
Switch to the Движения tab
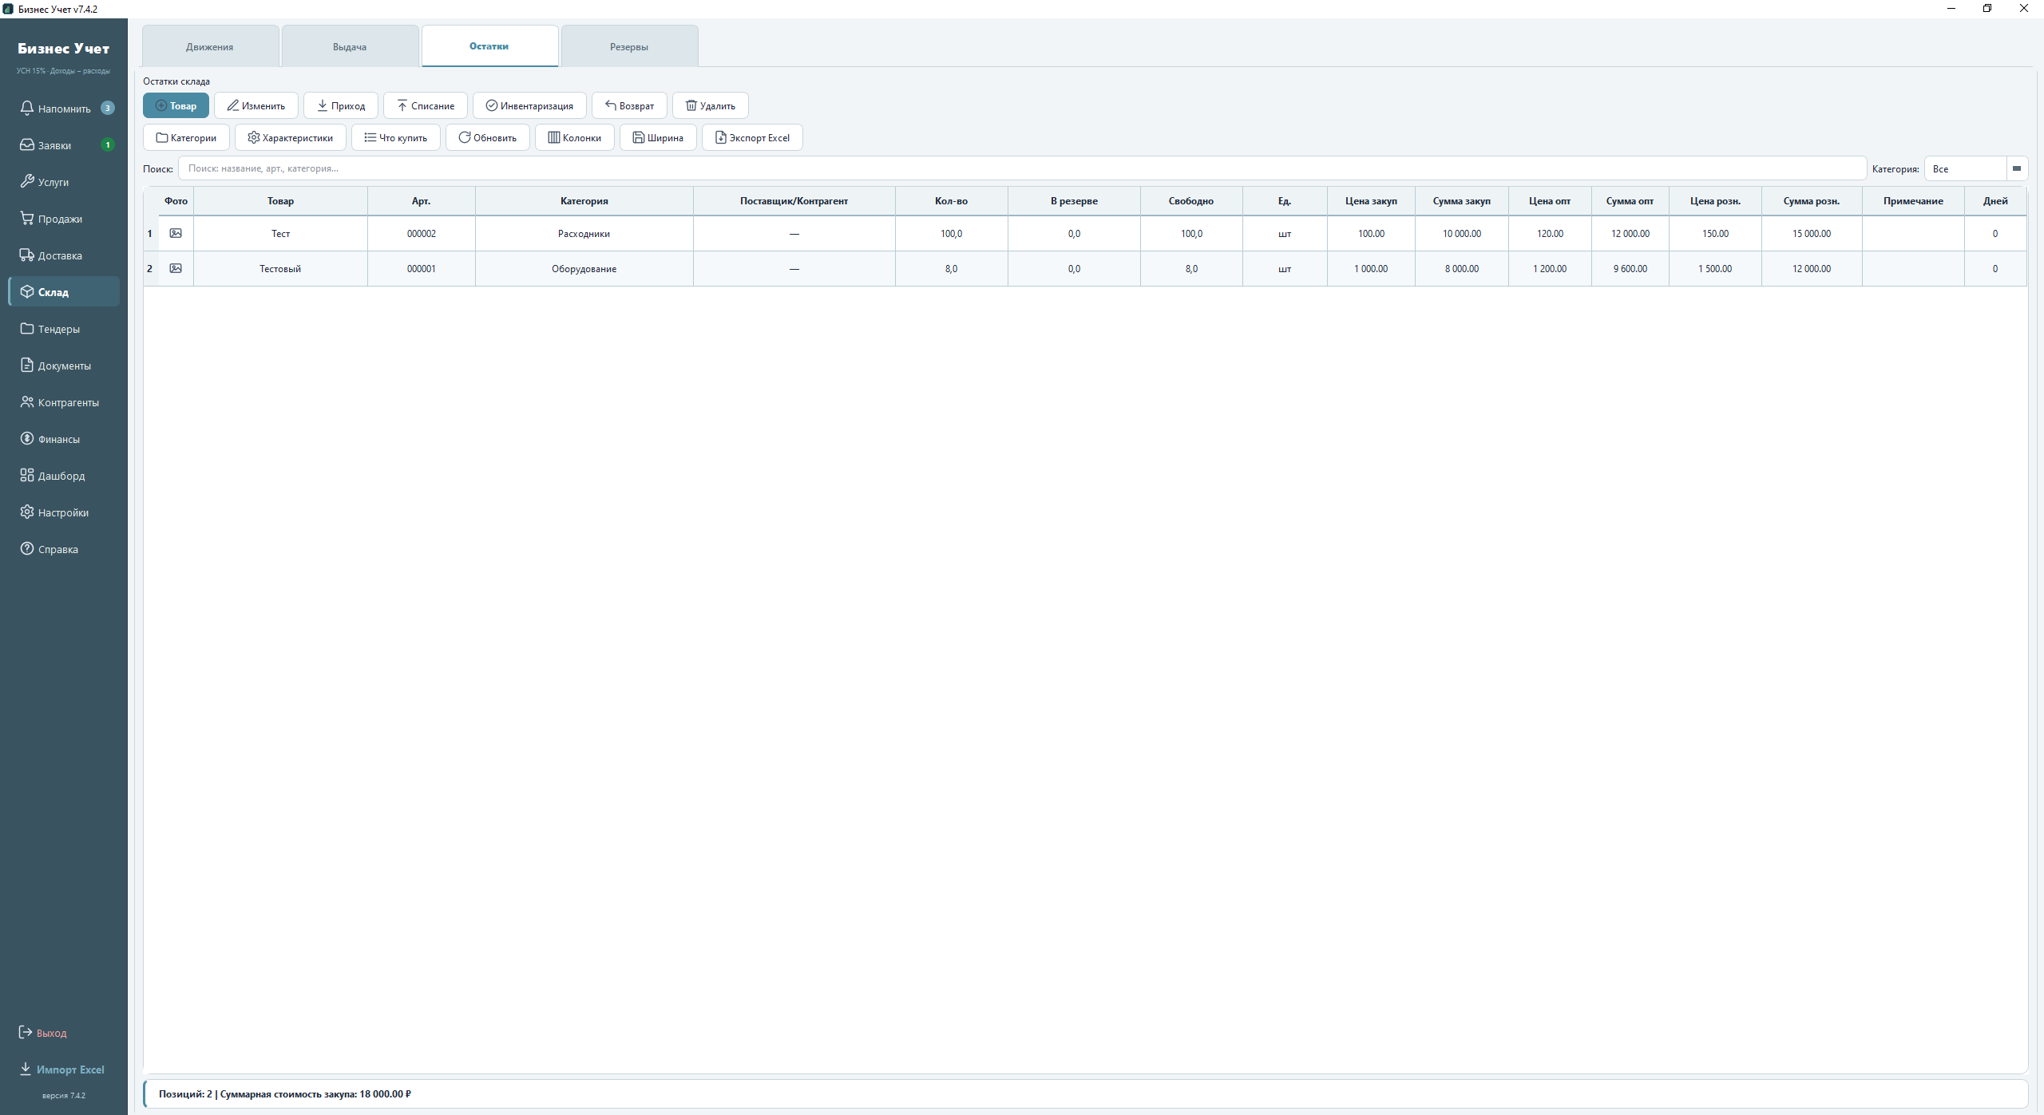click(x=210, y=46)
